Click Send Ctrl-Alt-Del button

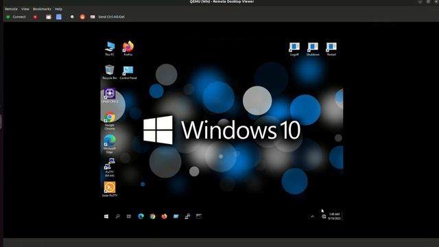click(x=108, y=16)
